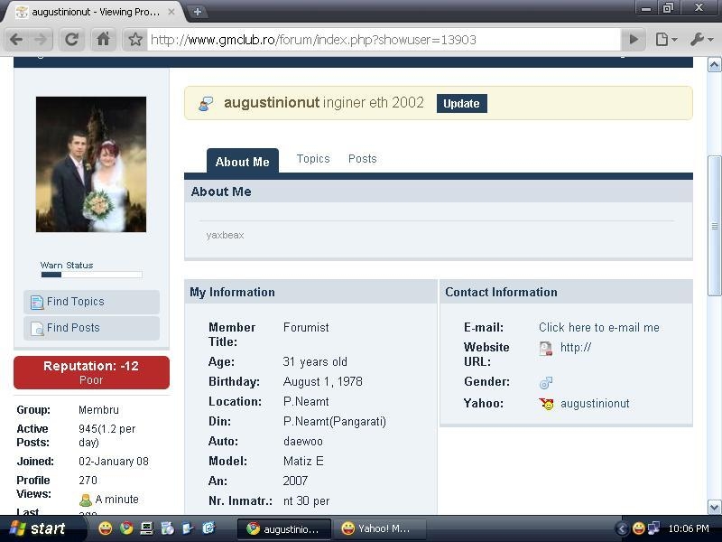This screenshot has height=542, width=722.
Task: Click the Update status button
Action: pyautogui.click(x=461, y=103)
